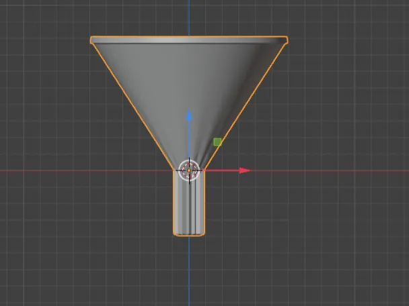Click the funnel's top rim band
Screen dimensions: 409x306
189,40
